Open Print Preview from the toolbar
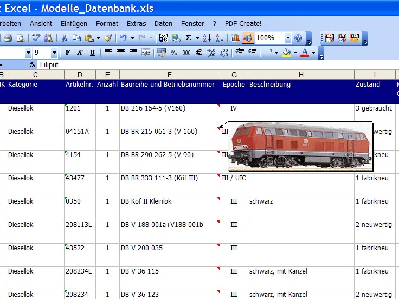 point(21,38)
